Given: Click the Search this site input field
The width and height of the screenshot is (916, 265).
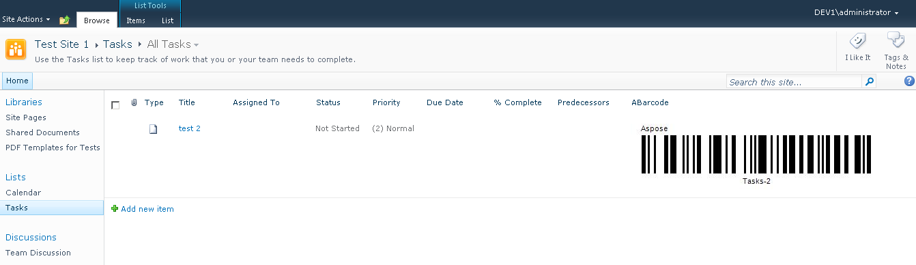Looking at the screenshot, I should (x=794, y=82).
